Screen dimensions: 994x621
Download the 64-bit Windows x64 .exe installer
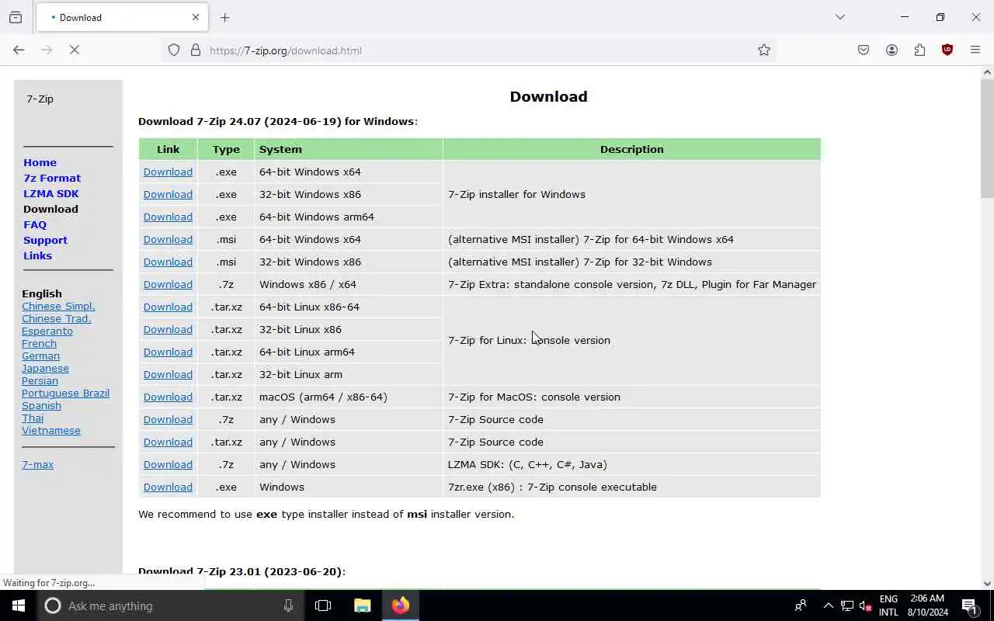pos(168,172)
